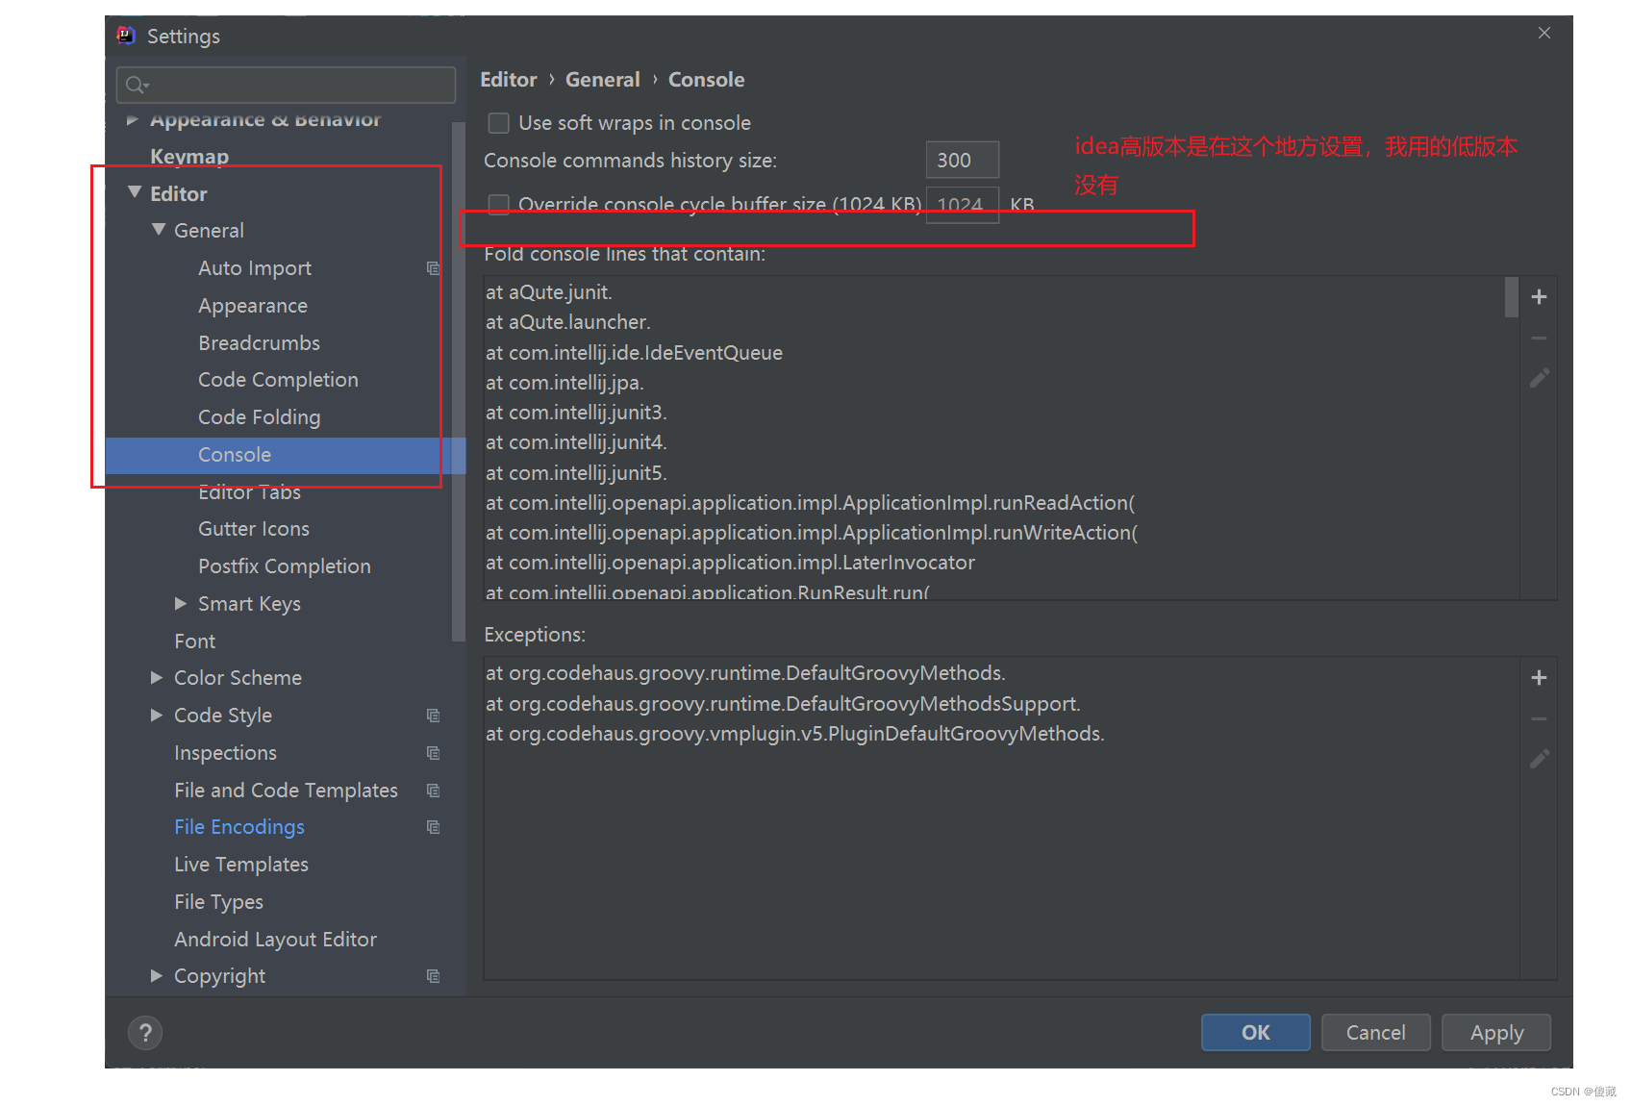Click the console buffer size KB field

963,204
